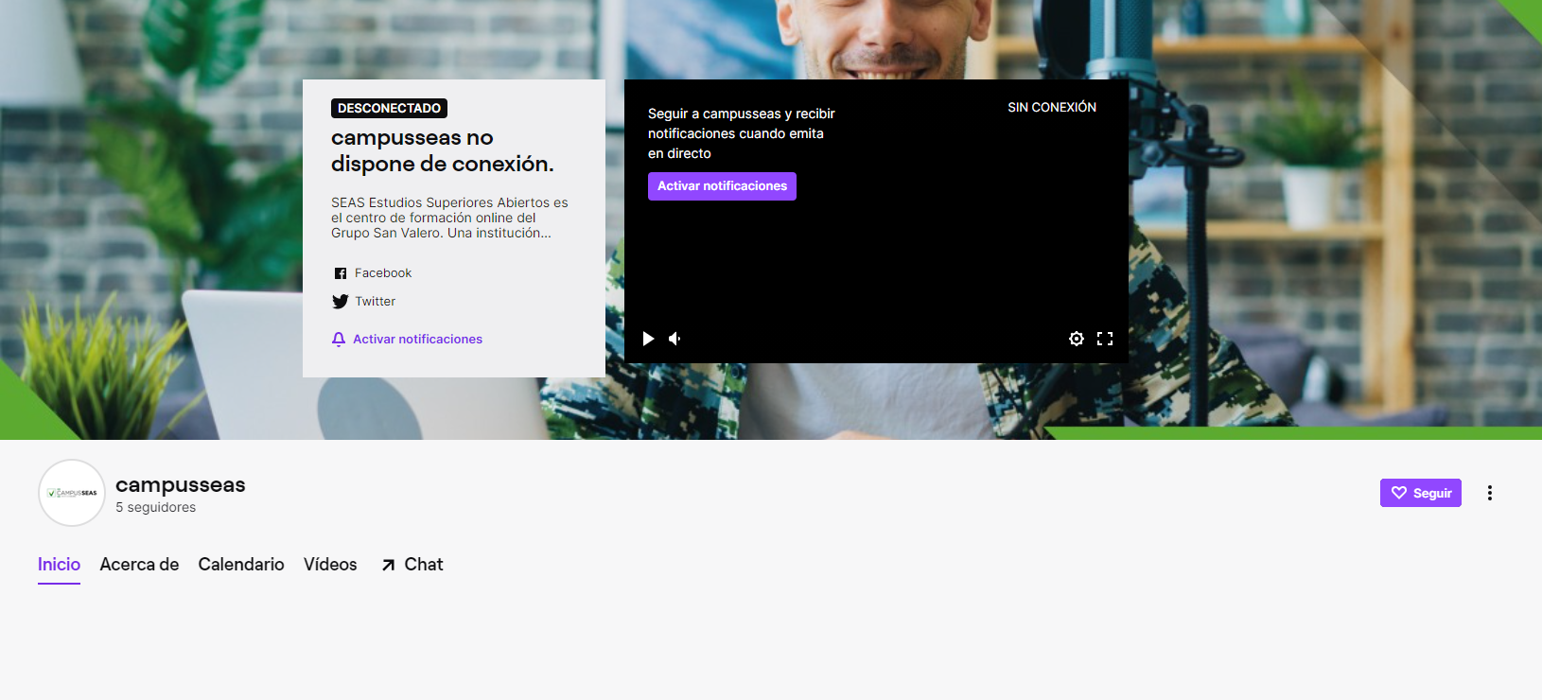Open video player settings gear
Screen dimensions: 1542x700
click(x=1077, y=339)
